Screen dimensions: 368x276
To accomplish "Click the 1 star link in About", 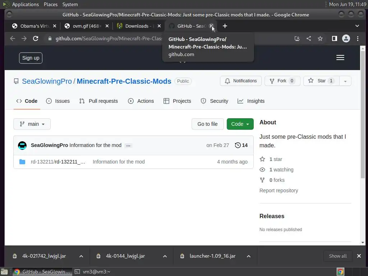I will tap(271, 159).
